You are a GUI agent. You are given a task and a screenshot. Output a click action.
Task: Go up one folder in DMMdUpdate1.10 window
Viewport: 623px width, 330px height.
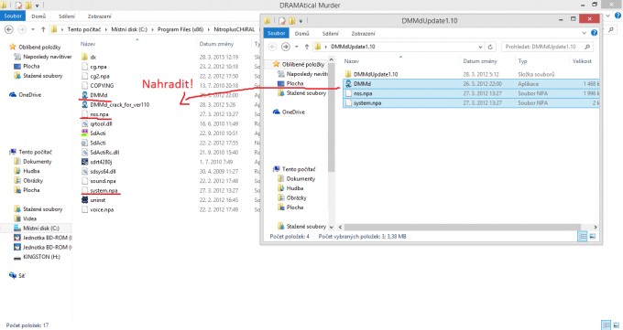(x=307, y=47)
